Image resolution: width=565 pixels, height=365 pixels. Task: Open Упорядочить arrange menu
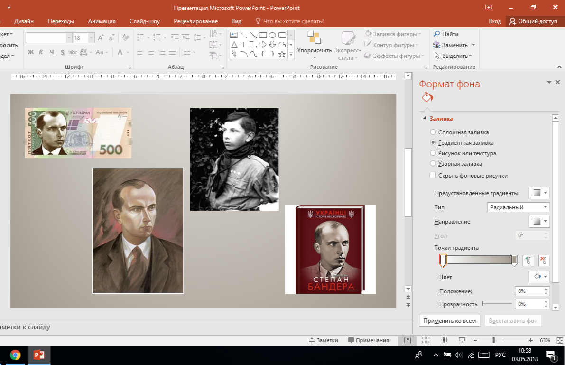tap(314, 45)
